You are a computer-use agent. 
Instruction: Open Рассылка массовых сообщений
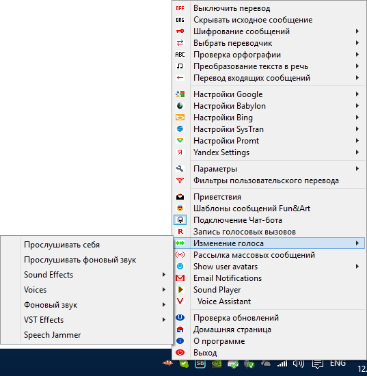tap(269, 255)
